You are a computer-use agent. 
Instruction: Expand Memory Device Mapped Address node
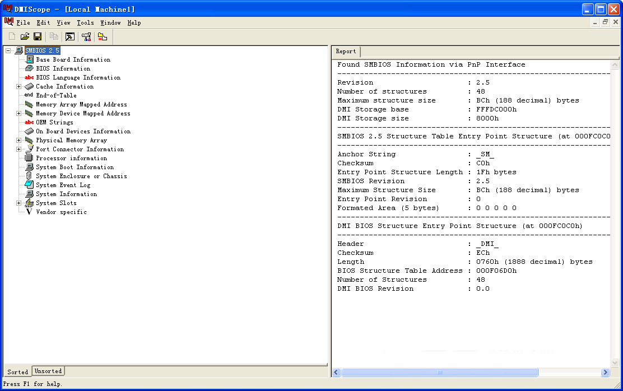(x=18, y=113)
